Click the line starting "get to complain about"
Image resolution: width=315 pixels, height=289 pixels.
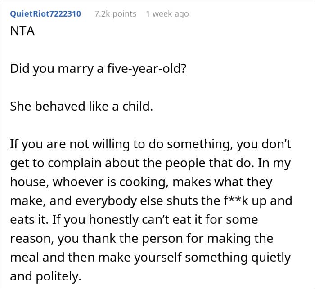[x=150, y=163]
